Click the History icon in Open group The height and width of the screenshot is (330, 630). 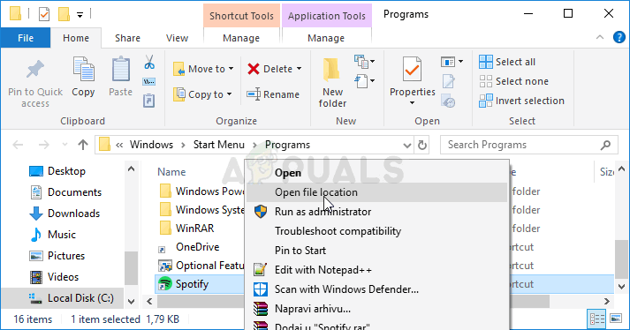click(x=448, y=101)
